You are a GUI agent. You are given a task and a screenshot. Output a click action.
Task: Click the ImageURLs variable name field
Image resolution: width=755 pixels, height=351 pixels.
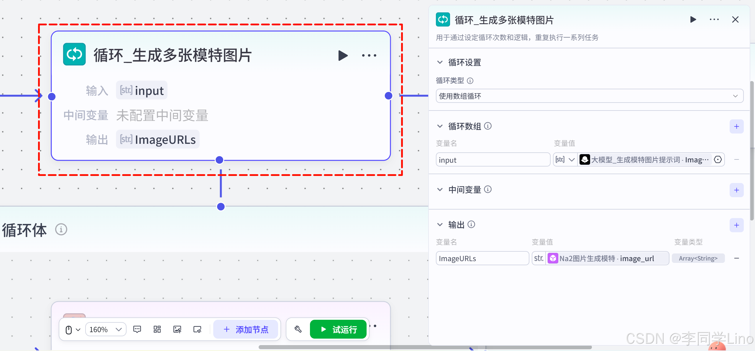482,258
